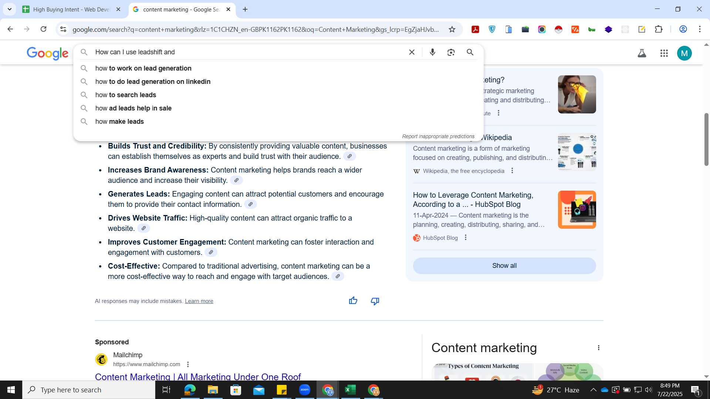Open the Adobe Acrobat extension

click(475, 29)
